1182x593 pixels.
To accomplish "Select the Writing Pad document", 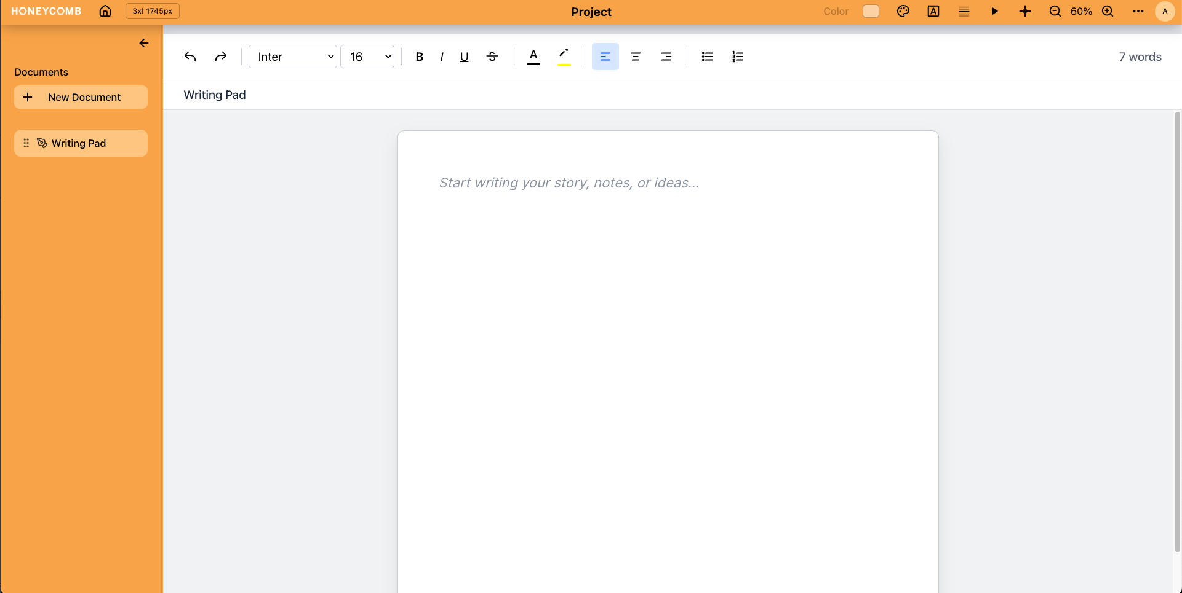I will click(80, 143).
